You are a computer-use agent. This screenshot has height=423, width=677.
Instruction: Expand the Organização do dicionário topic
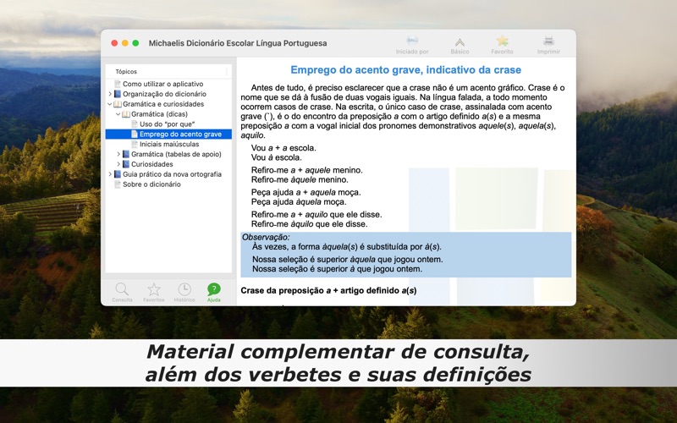click(110, 94)
